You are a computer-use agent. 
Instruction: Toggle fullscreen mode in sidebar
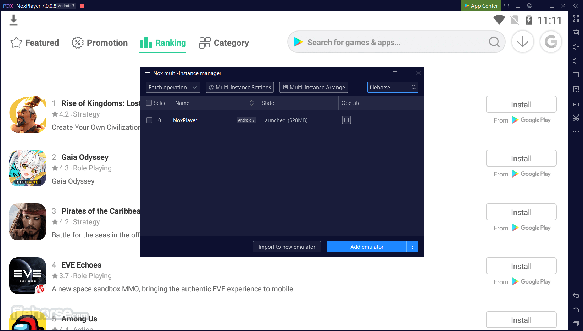pyautogui.click(x=576, y=18)
